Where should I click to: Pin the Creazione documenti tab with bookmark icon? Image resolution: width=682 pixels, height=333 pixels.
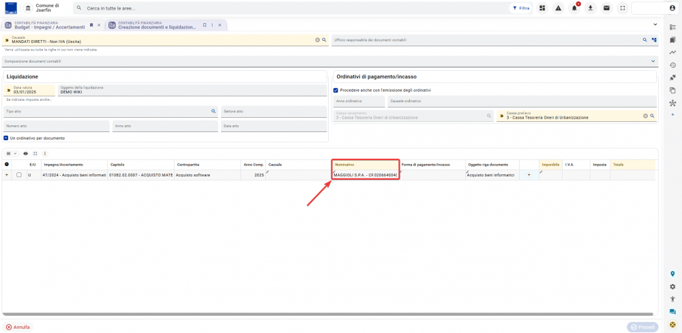tap(205, 25)
